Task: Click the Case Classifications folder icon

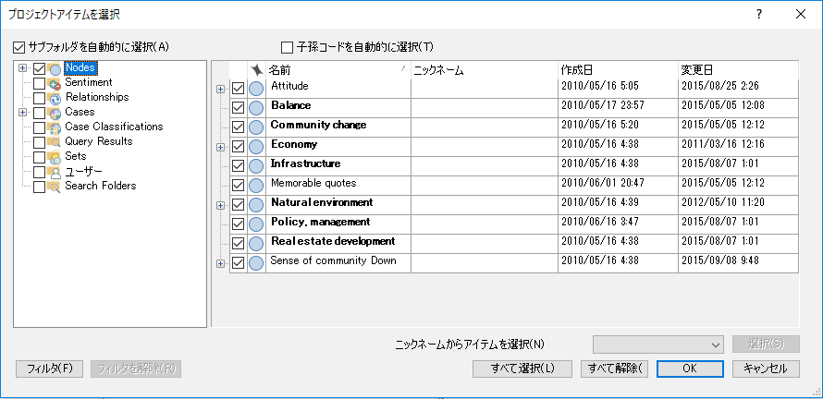Action: click(x=55, y=127)
